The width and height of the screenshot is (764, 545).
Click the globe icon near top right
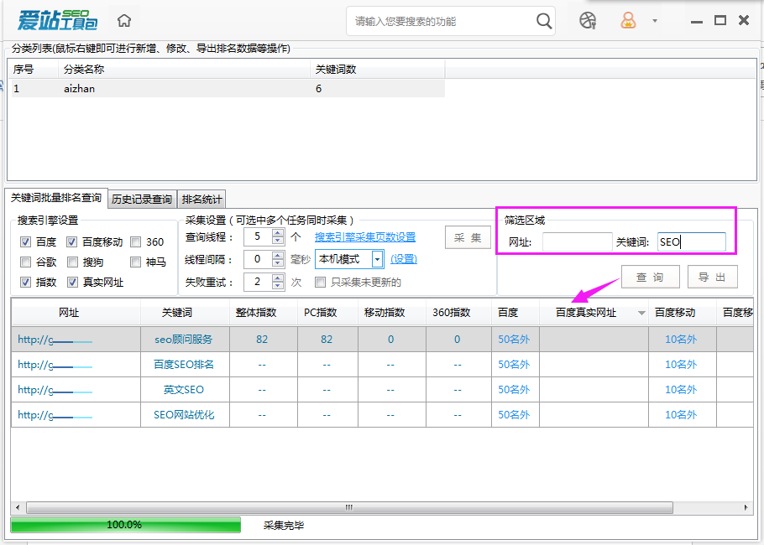(588, 20)
